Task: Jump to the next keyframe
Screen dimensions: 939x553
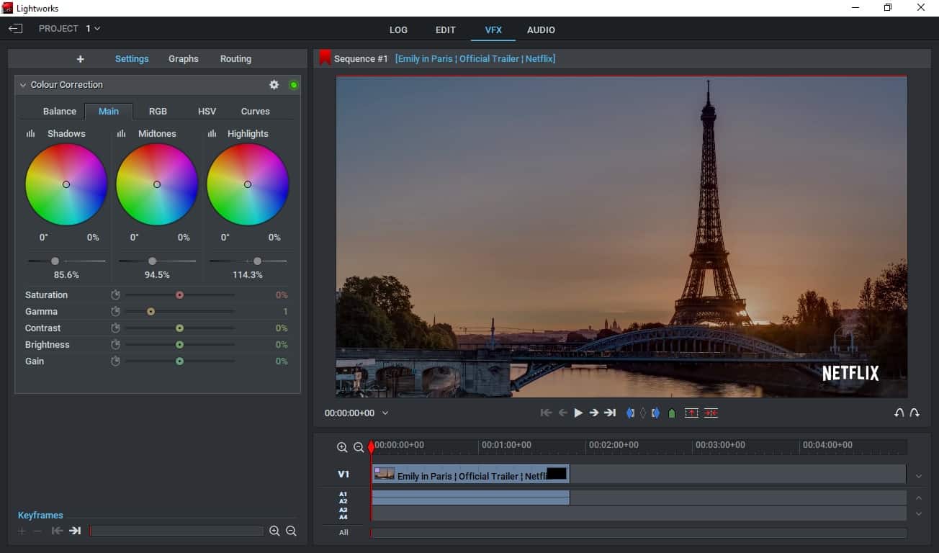Action: pyautogui.click(x=75, y=531)
